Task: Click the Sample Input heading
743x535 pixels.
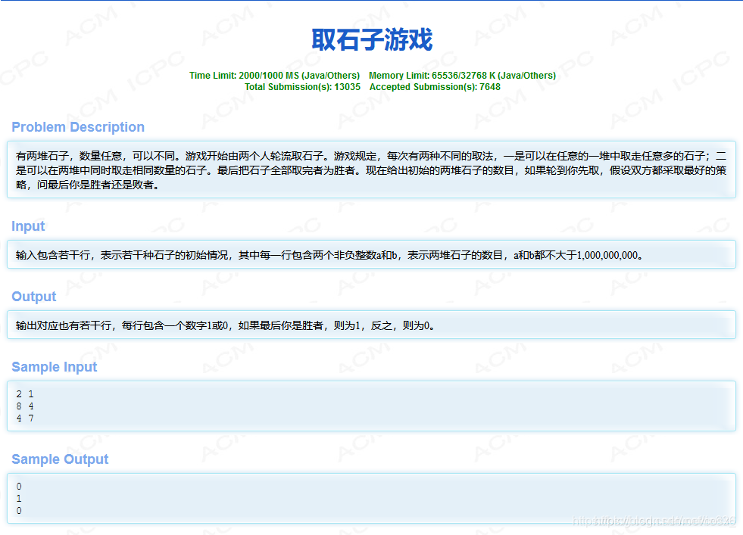Action: click(x=54, y=366)
